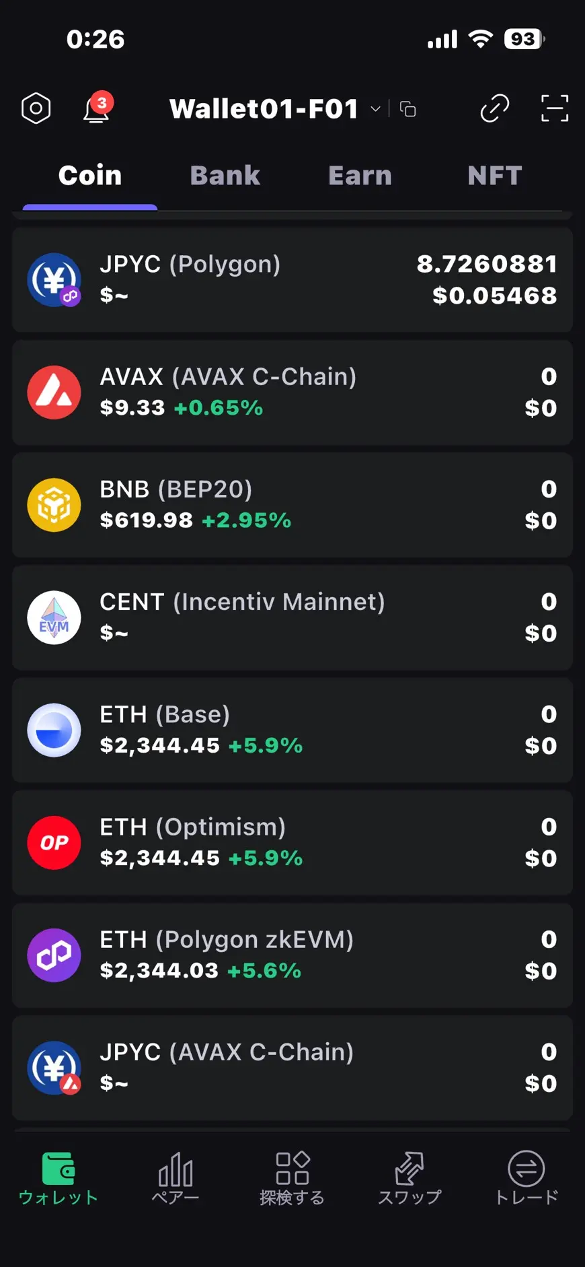585x1267 pixels.
Task: Open the スワップ swap tab
Action: point(409,1177)
